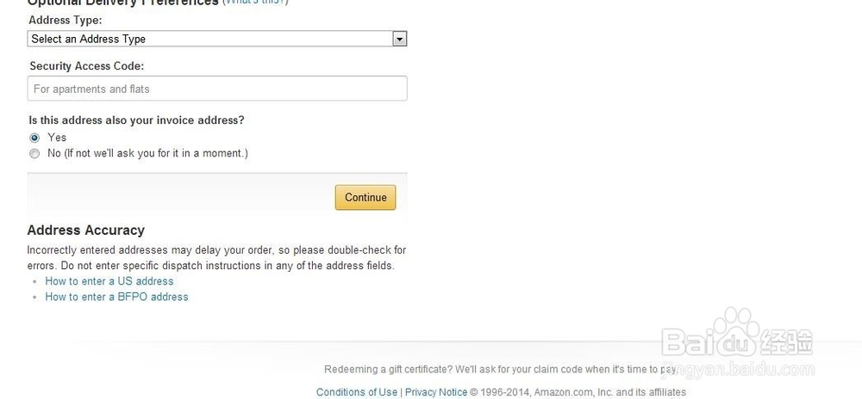
Task: Click the 'No (If not we'll ask...)' label
Action: pos(147,154)
